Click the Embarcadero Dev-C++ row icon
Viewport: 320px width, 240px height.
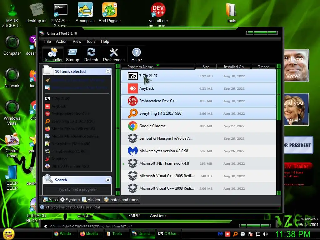click(132, 101)
